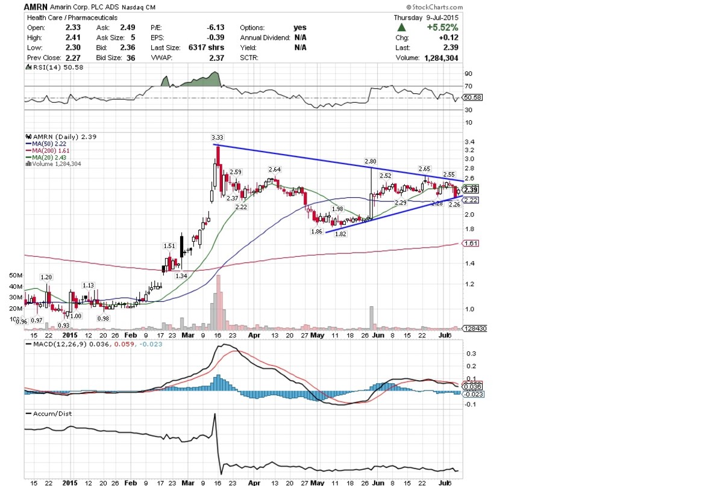This screenshot has width=723, height=486.
Task: Click the 1.98 price label
Action: pyautogui.click(x=337, y=209)
